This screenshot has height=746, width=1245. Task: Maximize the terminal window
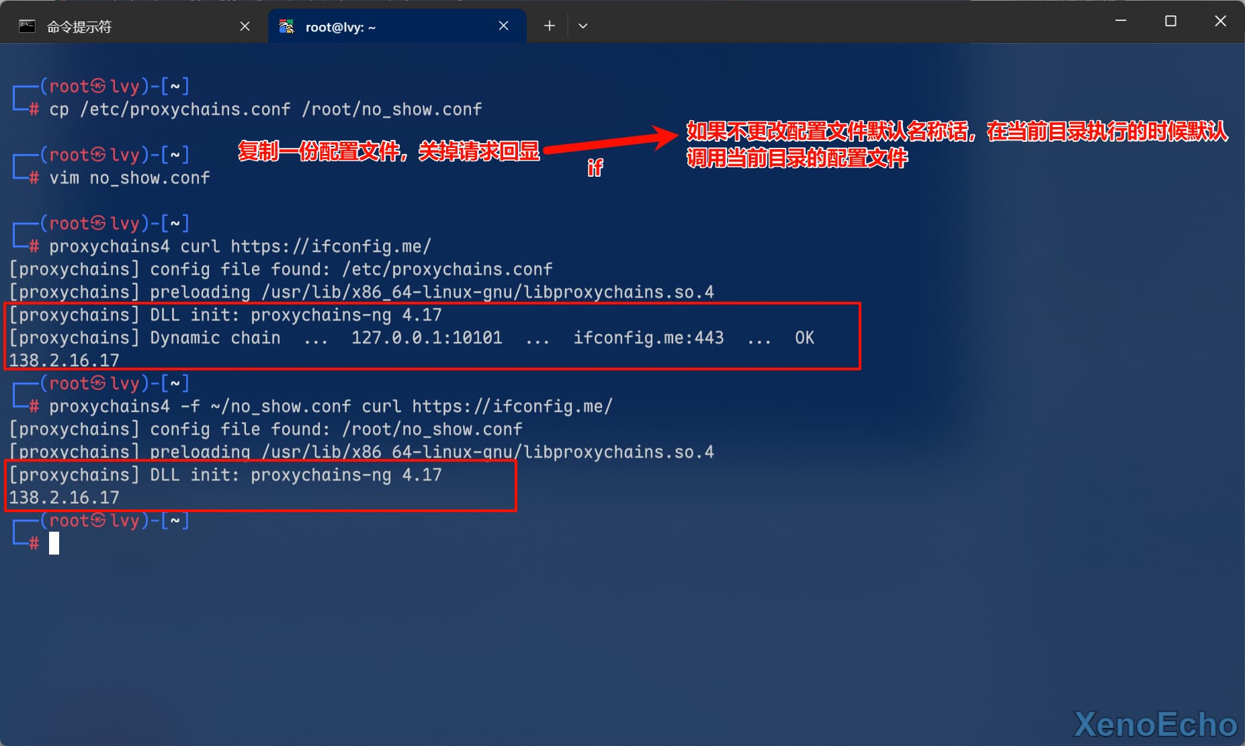[x=1170, y=21]
